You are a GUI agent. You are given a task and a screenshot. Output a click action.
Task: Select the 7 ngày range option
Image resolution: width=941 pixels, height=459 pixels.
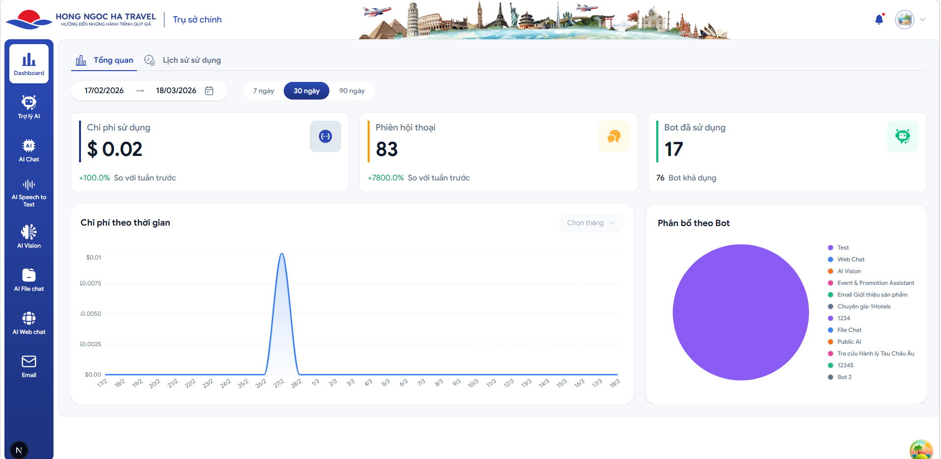pos(264,91)
